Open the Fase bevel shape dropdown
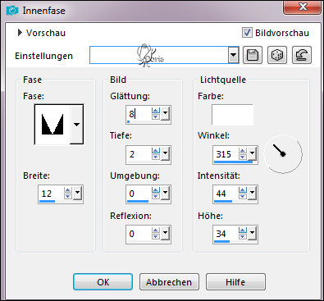Image resolution: width=324 pixels, height=301 pixels. tap(76, 125)
